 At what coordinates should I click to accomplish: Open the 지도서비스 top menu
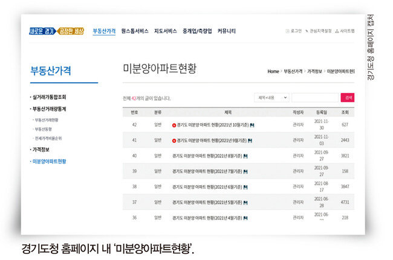(166, 31)
